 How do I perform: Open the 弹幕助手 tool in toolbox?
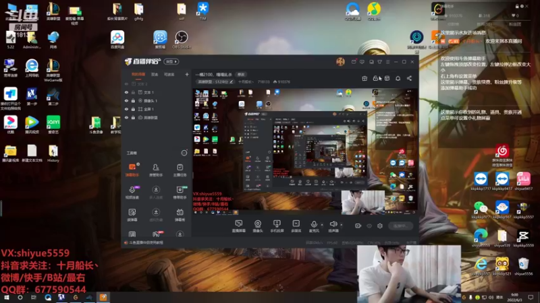click(132, 170)
